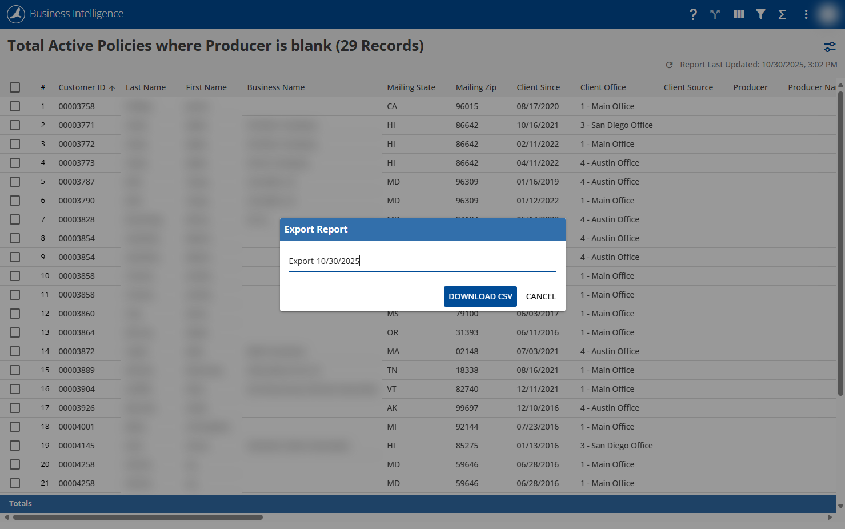Image resolution: width=845 pixels, height=529 pixels.
Task: Click the merge/branch arrows icon in header
Action: point(715,14)
